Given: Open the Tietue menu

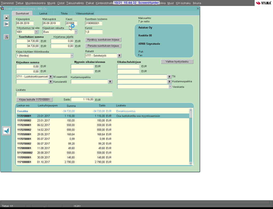Looking at the screenshot, I should (x=19, y=3).
